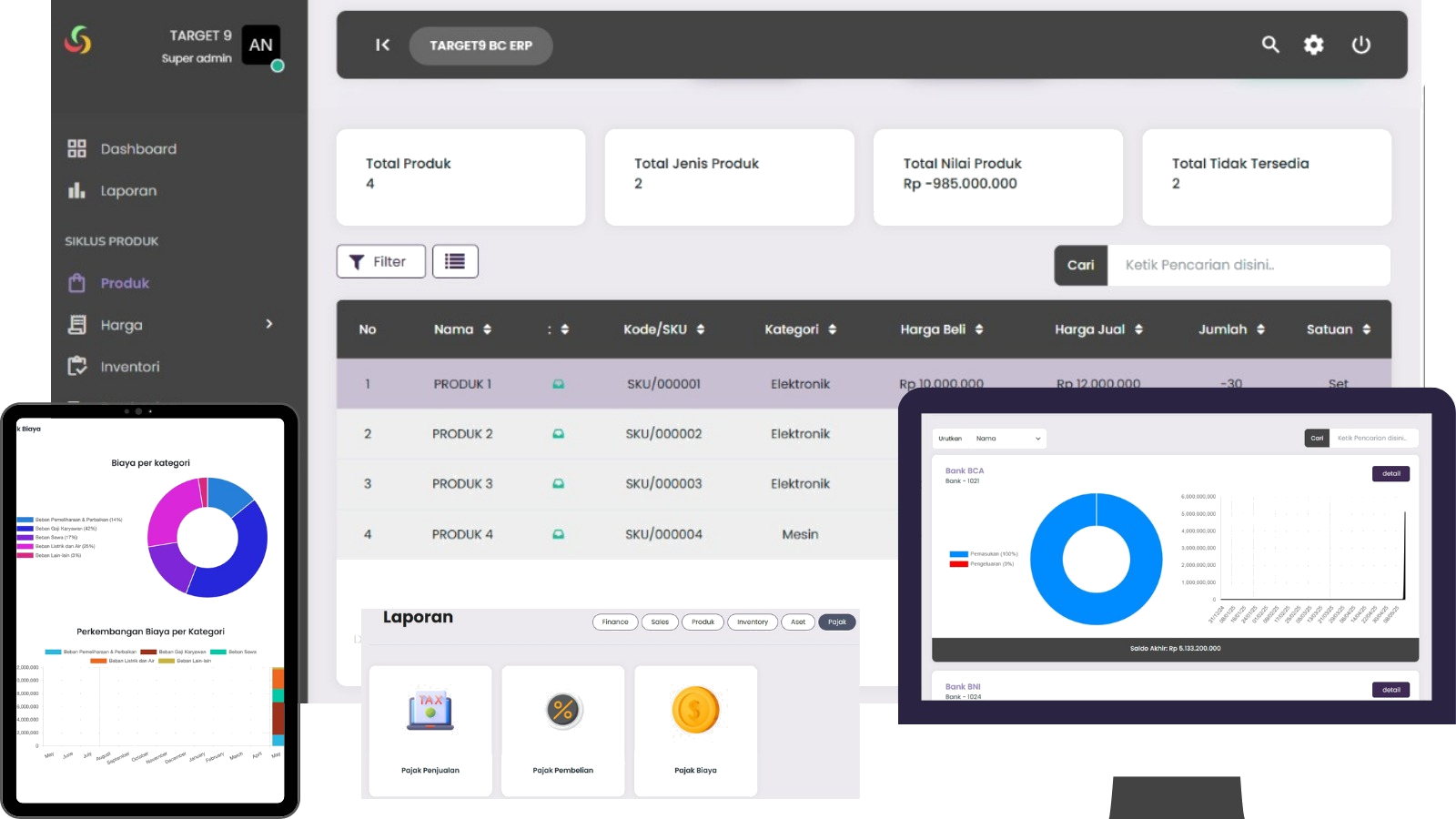This screenshot has height=819, width=1456.
Task: Click the search magnifier icon in header
Action: coord(1270,45)
